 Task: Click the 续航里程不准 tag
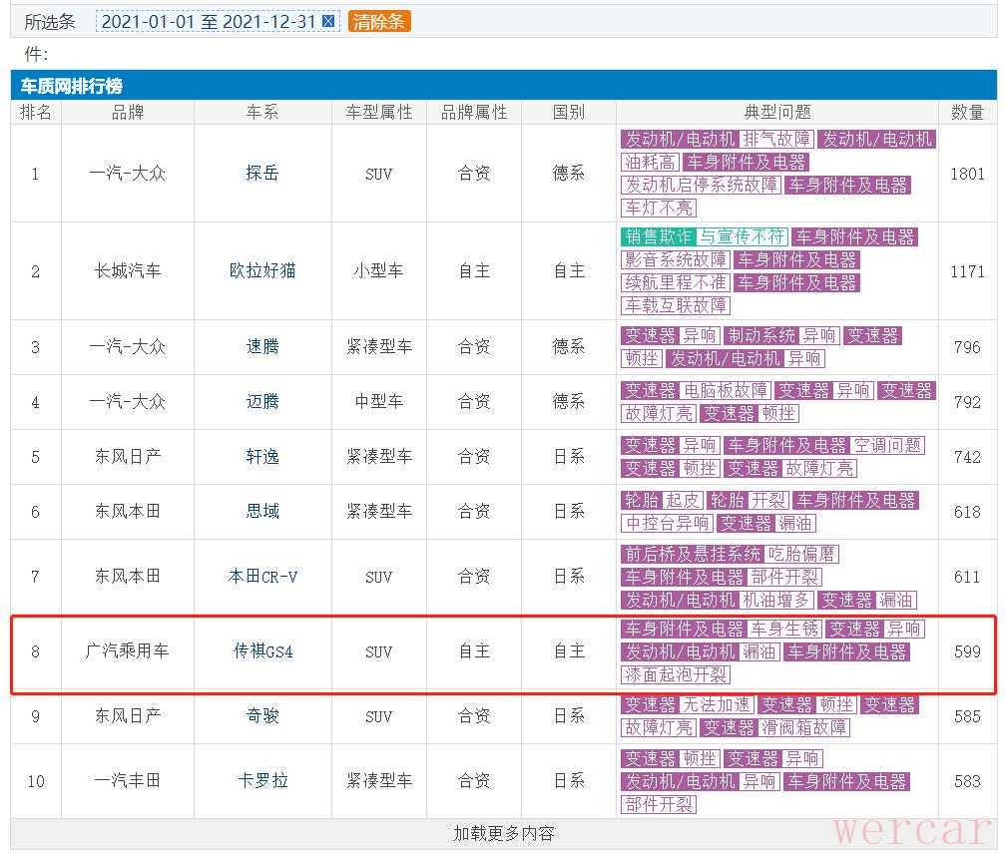[676, 282]
